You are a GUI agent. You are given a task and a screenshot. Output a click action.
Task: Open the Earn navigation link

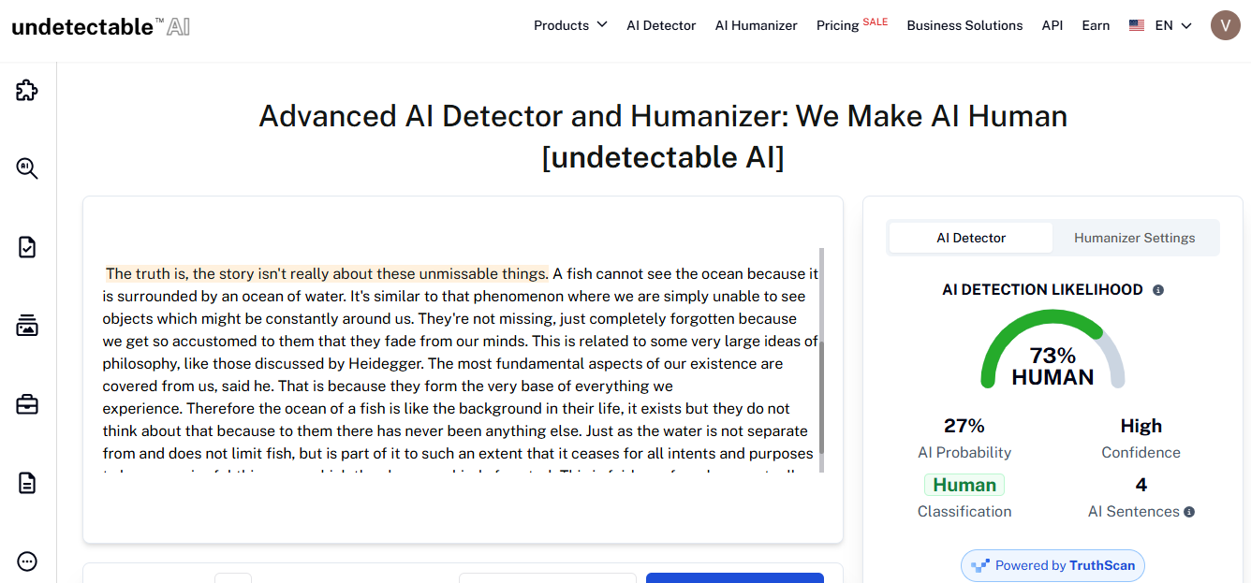(x=1096, y=25)
